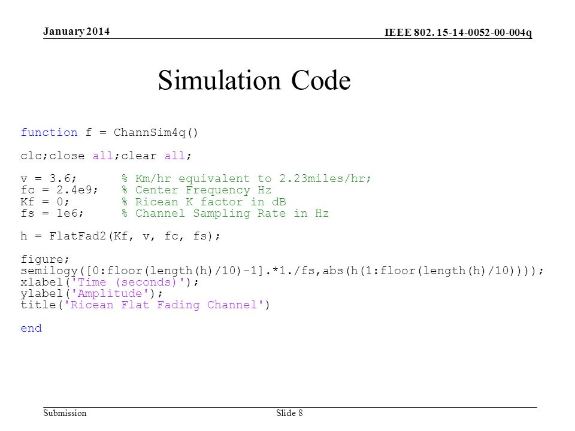Click the 'v = 3.6;' assignment

point(49,178)
